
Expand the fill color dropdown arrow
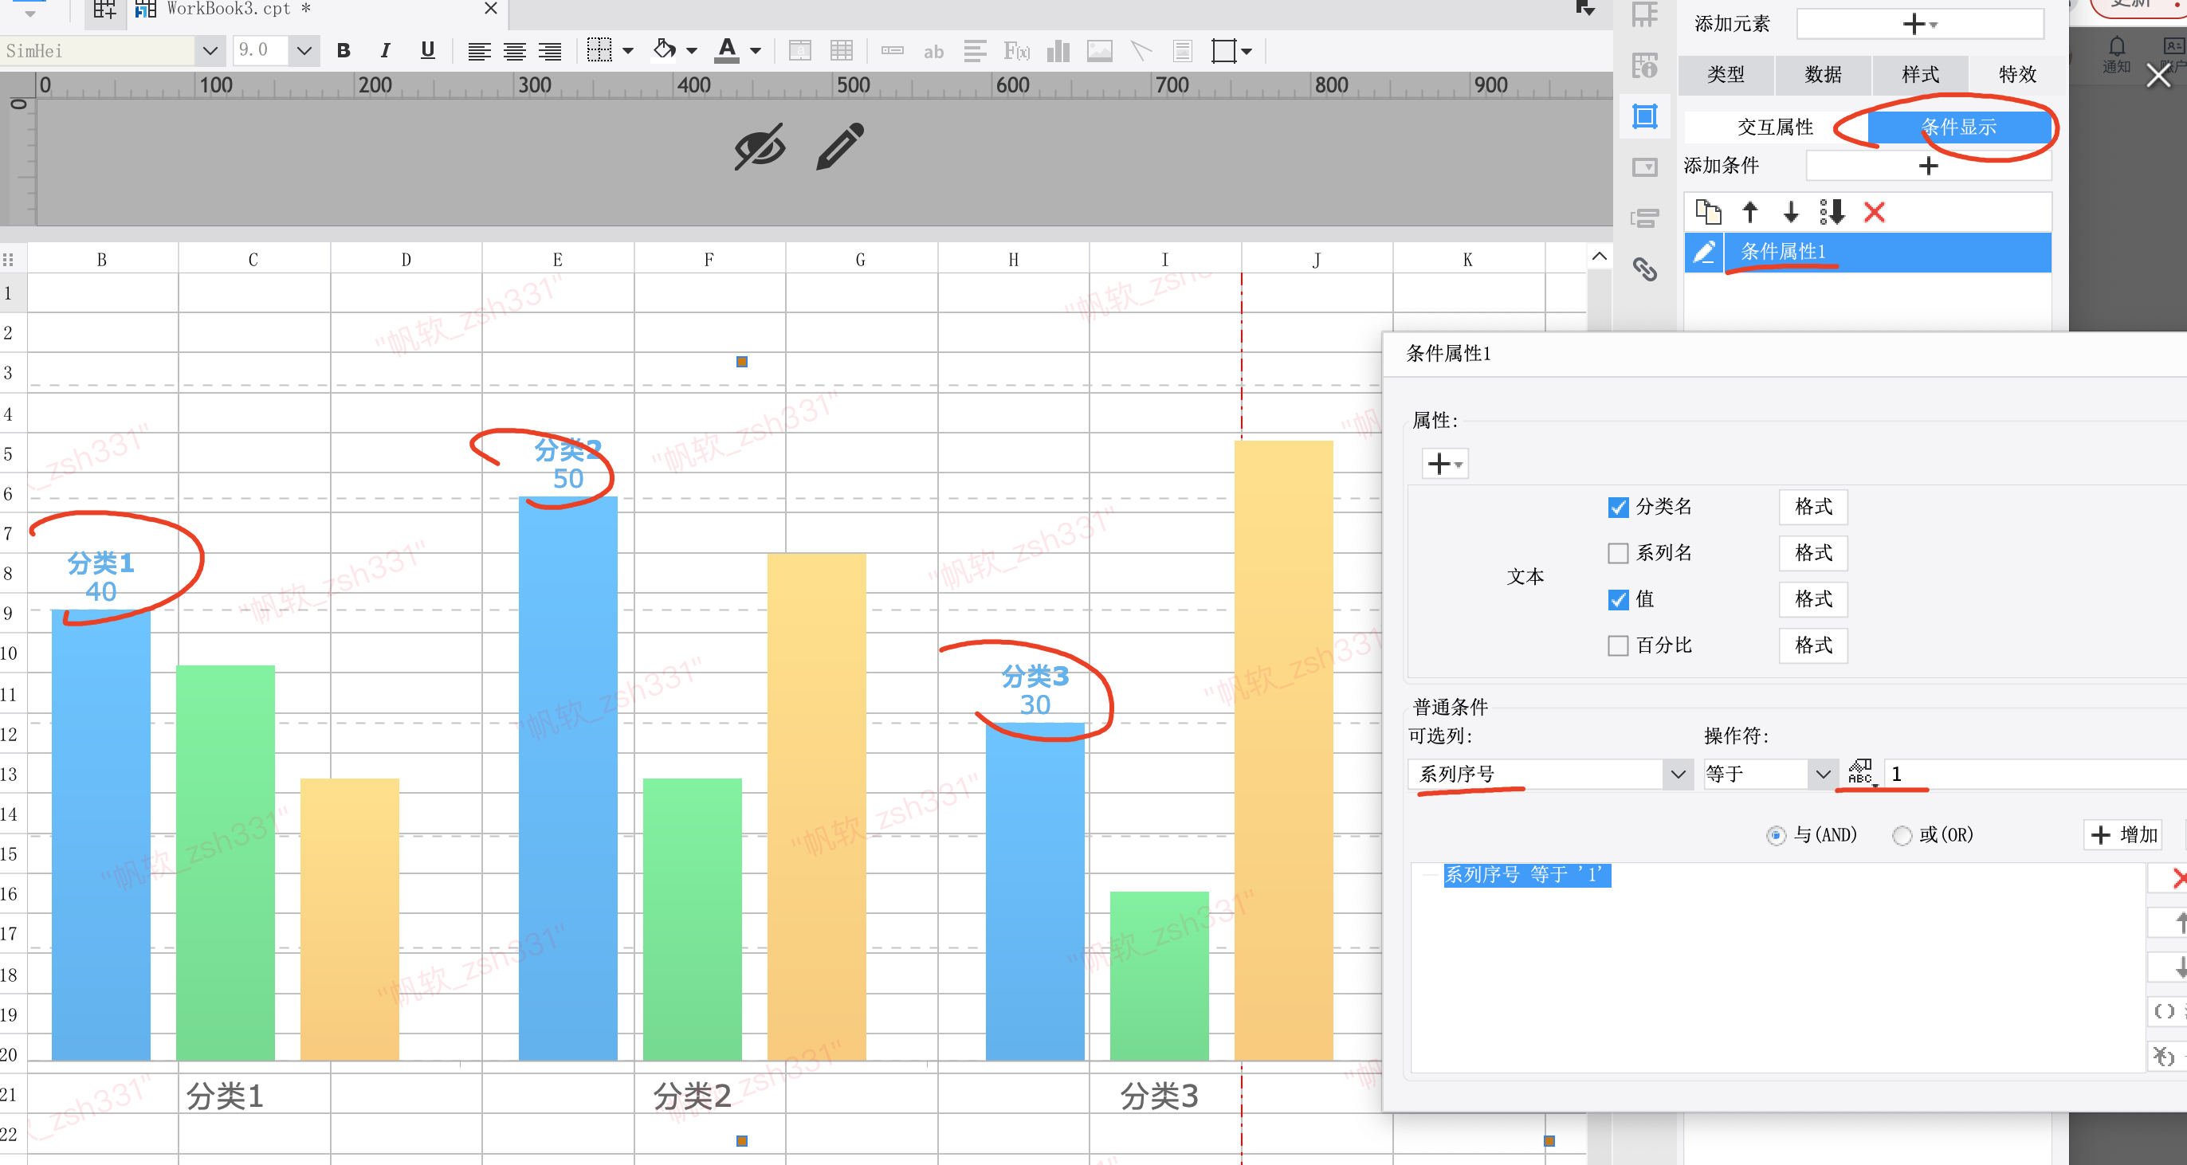click(x=692, y=51)
